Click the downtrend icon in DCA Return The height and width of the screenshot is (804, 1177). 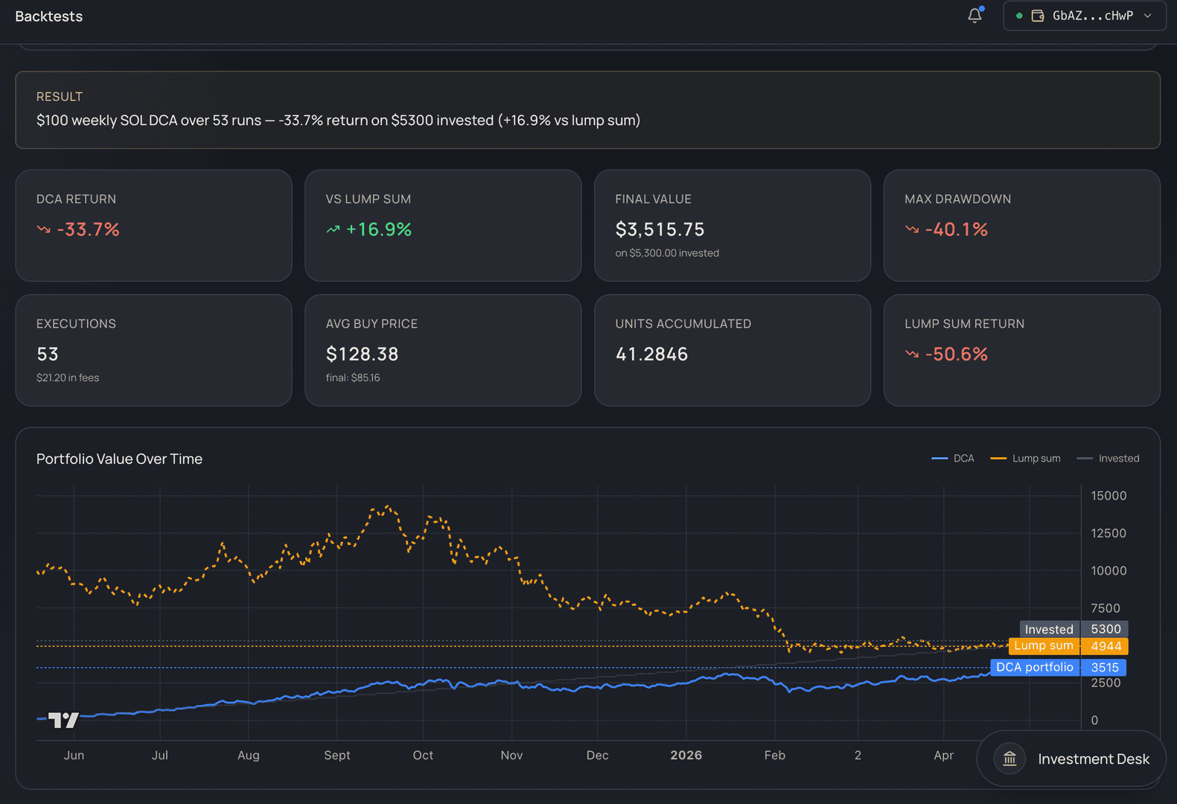(x=44, y=230)
